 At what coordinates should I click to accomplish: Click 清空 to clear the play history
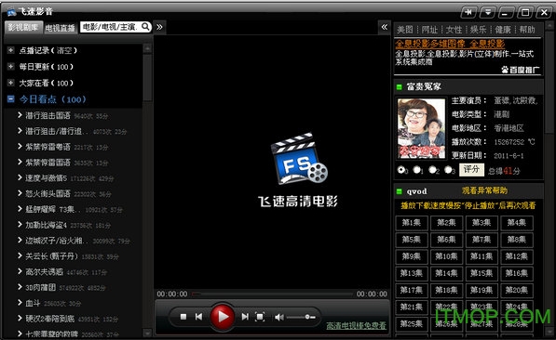(64, 50)
